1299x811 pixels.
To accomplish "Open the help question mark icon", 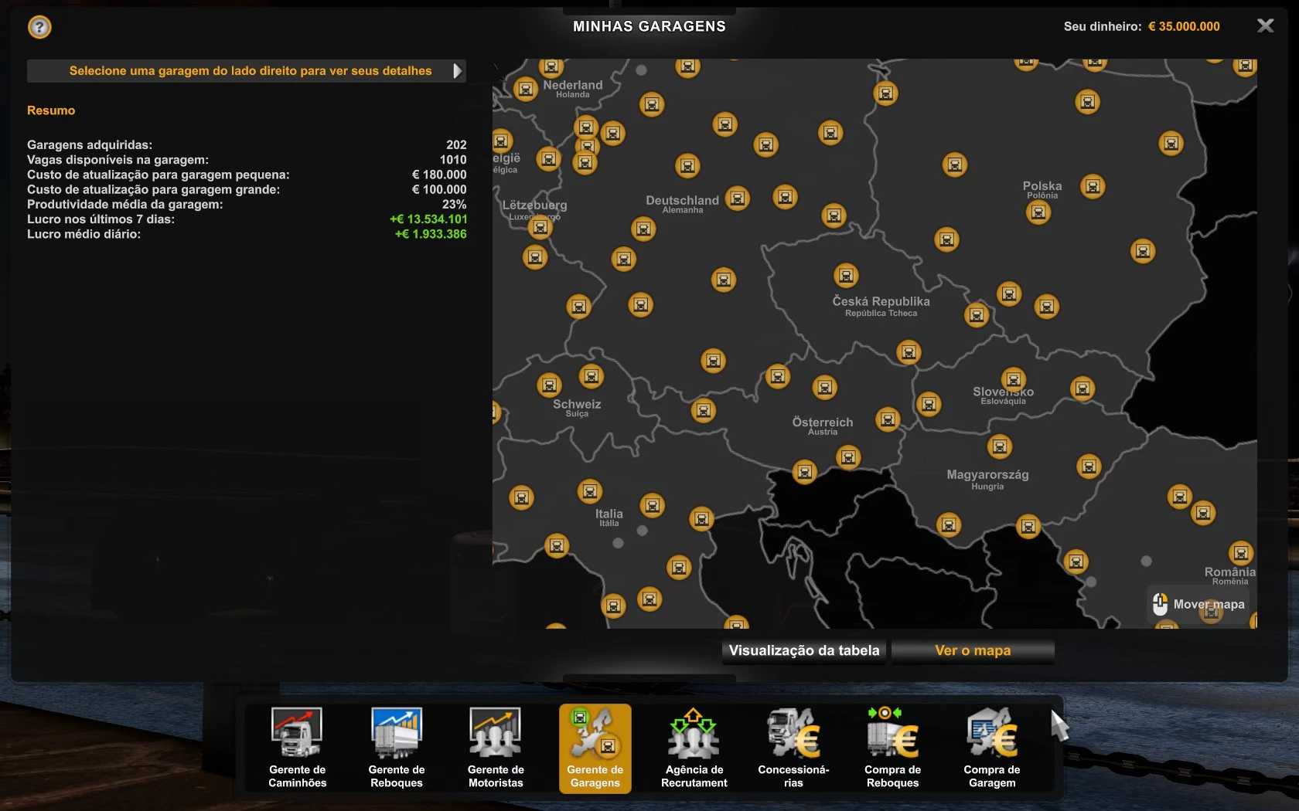I will tap(39, 28).
